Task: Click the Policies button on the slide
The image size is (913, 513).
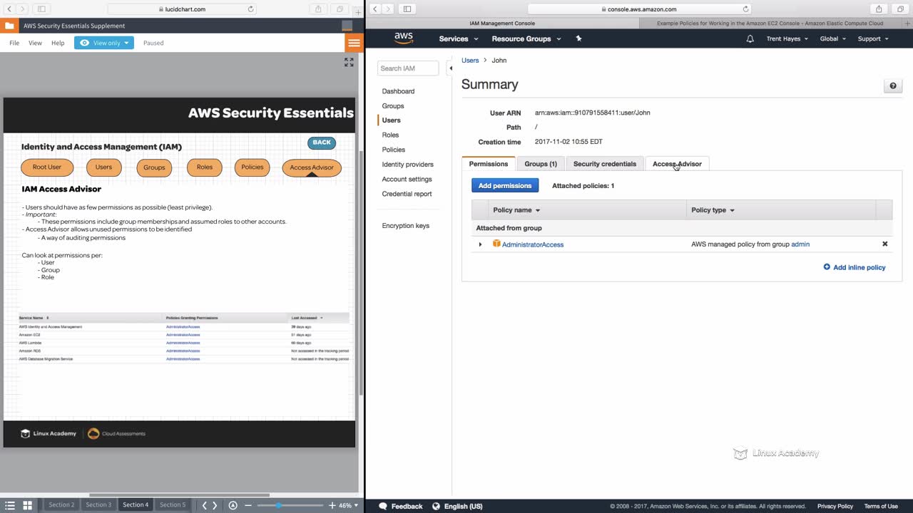Action: click(x=252, y=167)
